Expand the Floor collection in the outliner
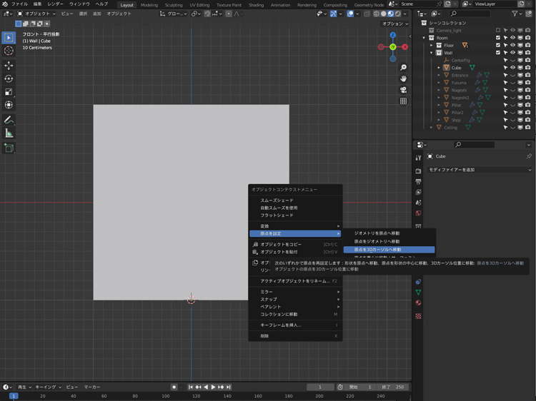This screenshot has height=401, width=536. 431,45
